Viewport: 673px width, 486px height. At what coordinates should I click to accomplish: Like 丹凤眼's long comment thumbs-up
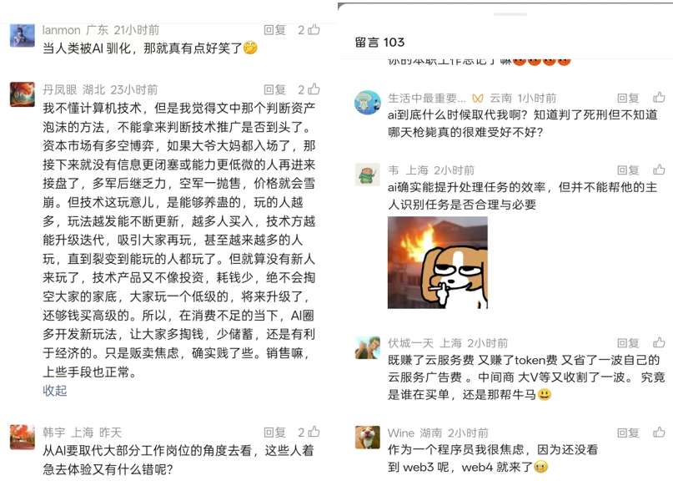[314, 89]
